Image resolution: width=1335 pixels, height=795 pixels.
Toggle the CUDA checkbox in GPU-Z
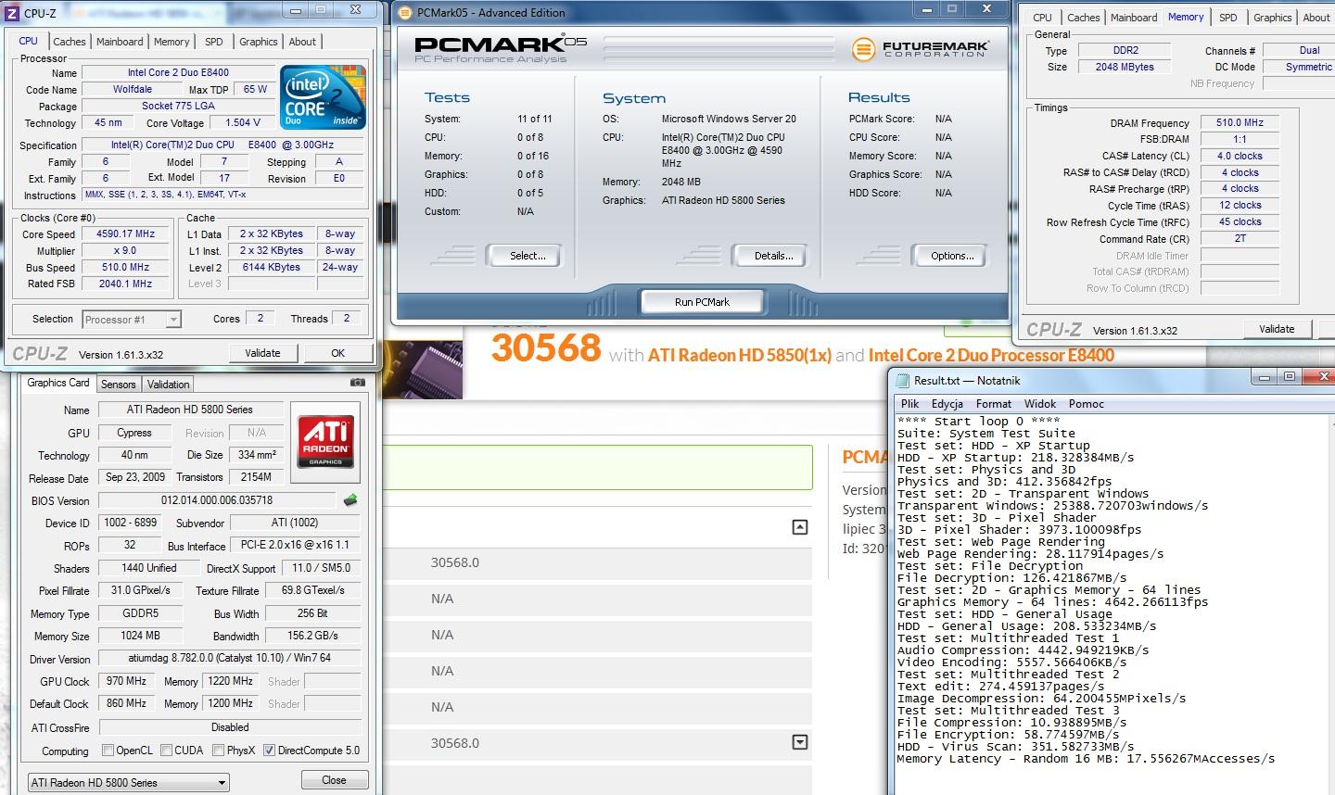pos(166,751)
